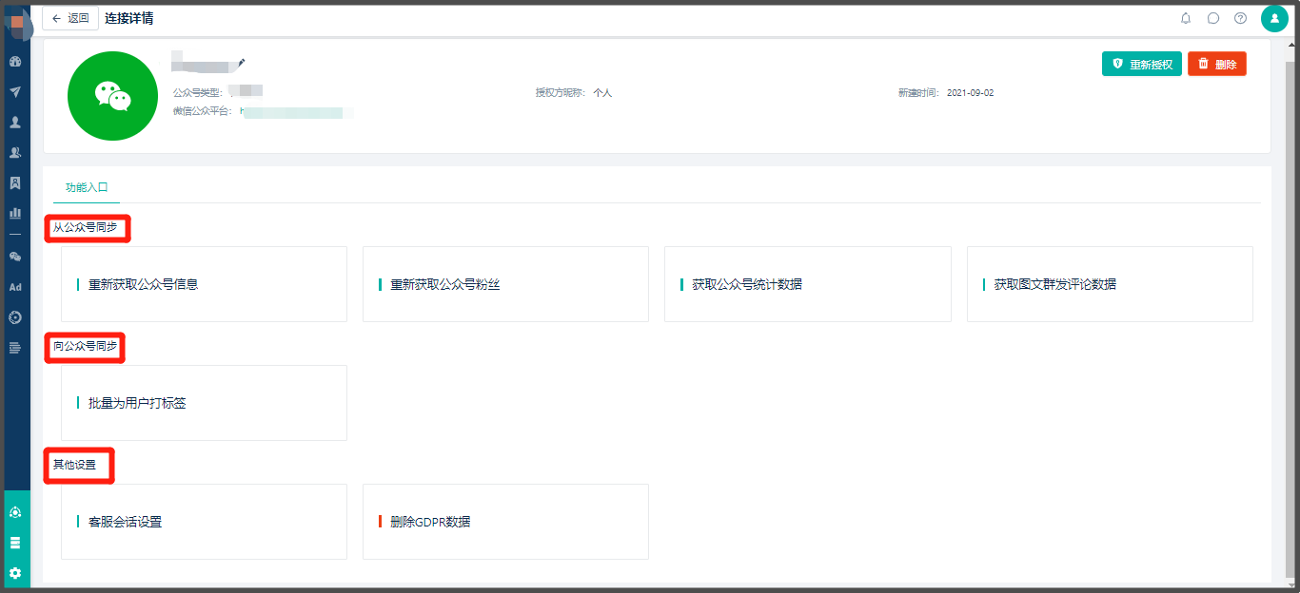The height and width of the screenshot is (593, 1300).
Task: Click the 其他设置 section heading
Action: [x=74, y=466]
